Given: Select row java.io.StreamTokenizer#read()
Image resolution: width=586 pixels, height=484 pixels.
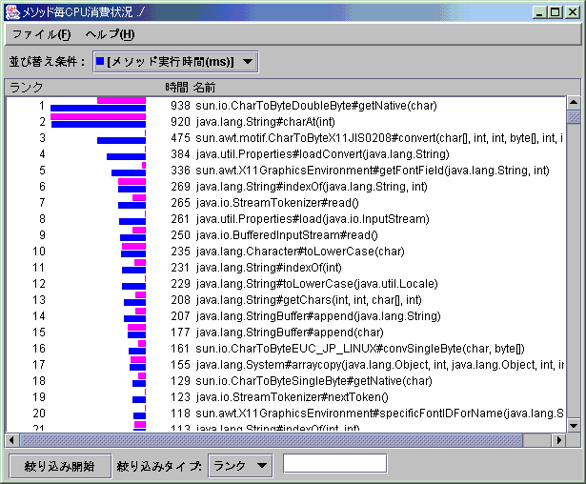Looking at the screenshot, I should (x=286, y=203).
